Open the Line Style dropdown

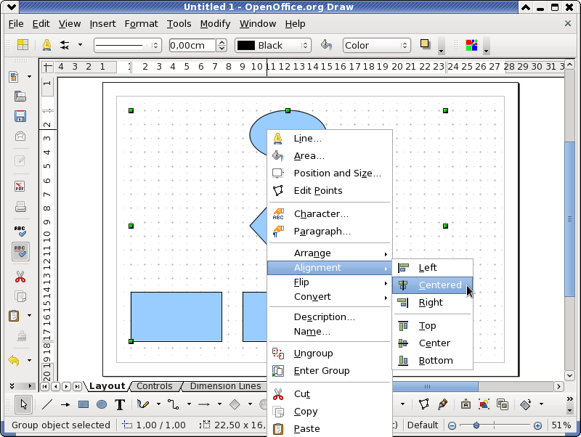[x=128, y=45]
